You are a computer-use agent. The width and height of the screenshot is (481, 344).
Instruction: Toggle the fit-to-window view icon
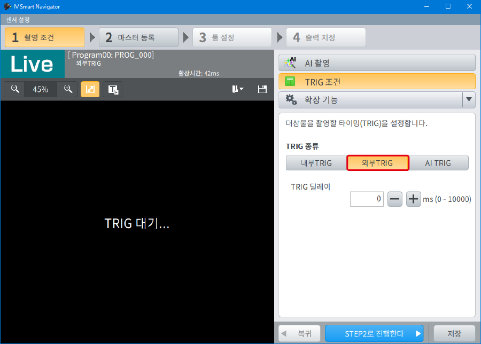coord(90,89)
